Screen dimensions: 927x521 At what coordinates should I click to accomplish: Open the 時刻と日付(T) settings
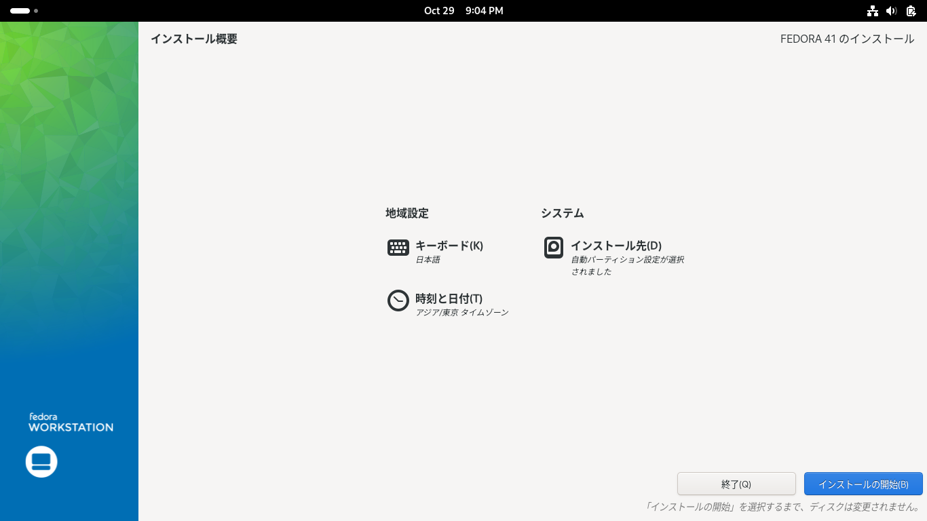[x=449, y=298]
